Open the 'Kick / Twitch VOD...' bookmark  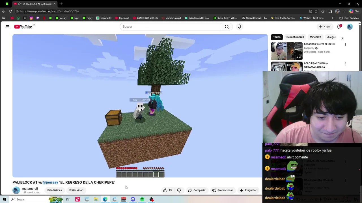point(225,18)
